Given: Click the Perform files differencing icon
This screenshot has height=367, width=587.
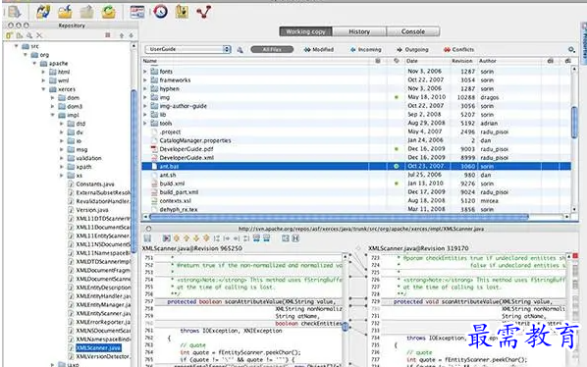Looking at the screenshot, I should click(x=167, y=238).
